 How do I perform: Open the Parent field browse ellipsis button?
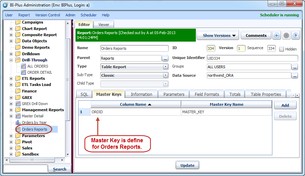[x=165, y=58]
